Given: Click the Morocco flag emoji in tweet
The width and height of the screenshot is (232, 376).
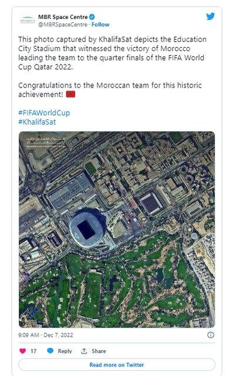Looking at the screenshot, I should click(70, 94).
